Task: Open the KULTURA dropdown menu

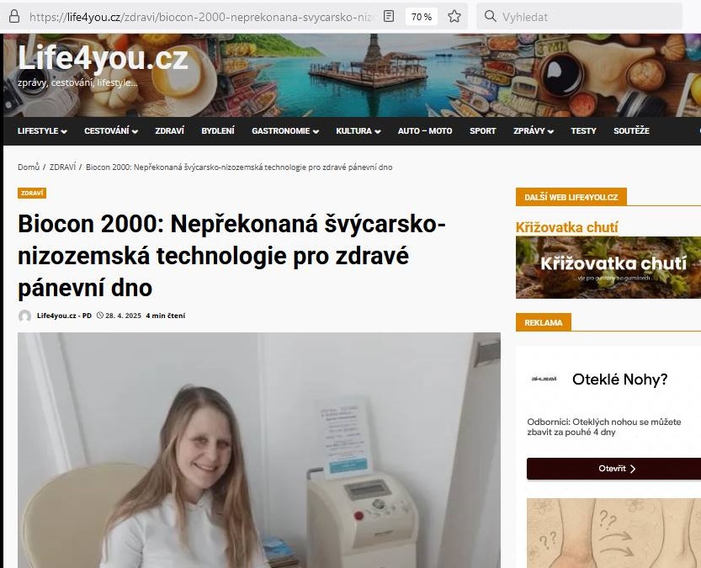Action: (358, 131)
